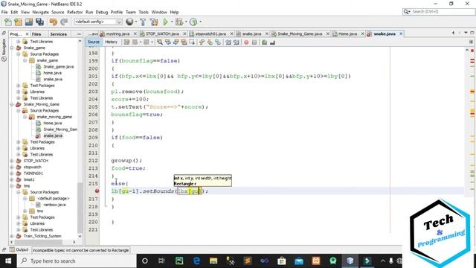
Task: Click the Last Edit icon in editor toolbar
Action: [x=127, y=42]
